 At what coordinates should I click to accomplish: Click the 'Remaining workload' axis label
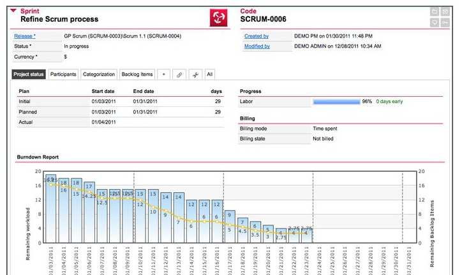tap(27, 234)
